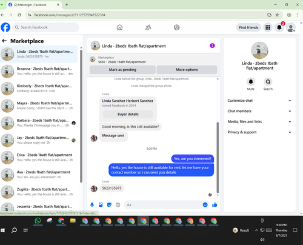The height and width of the screenshot is (245, 303).
Task: Open the notifications bell with badge
Action: pos(279,27)
